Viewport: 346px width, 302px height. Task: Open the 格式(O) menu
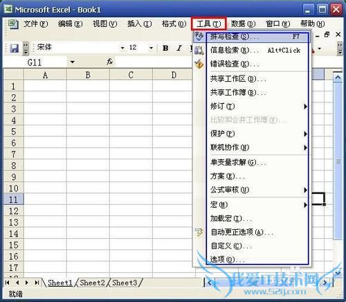coord(174,24)
